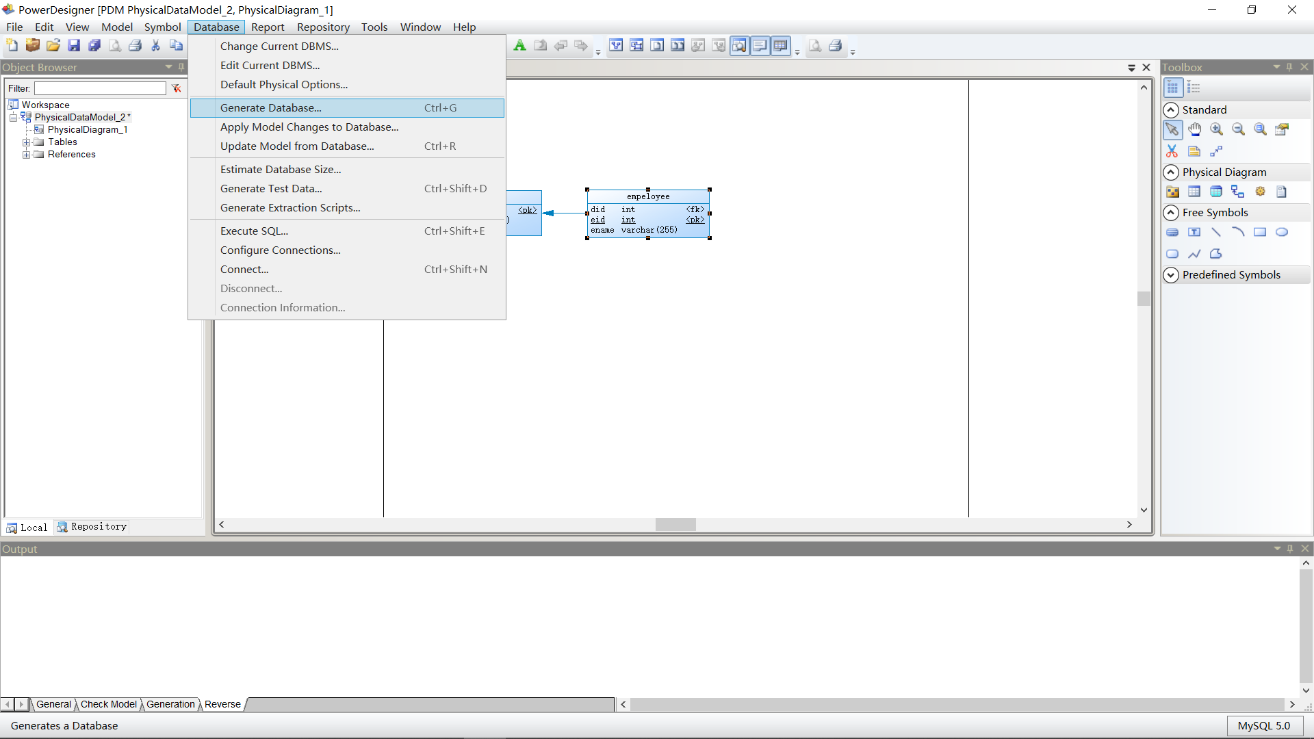Switch toolbox to list view

[1194, 88]
